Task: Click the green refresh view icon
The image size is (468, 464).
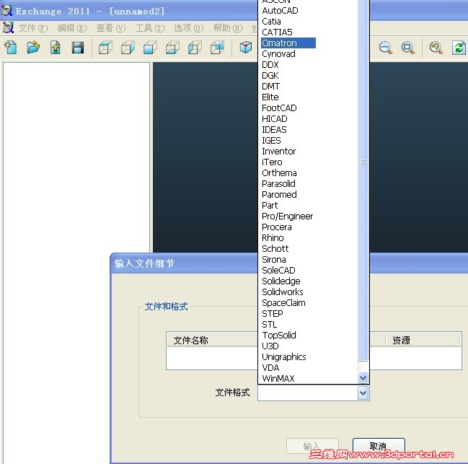Action: point(459,48)
